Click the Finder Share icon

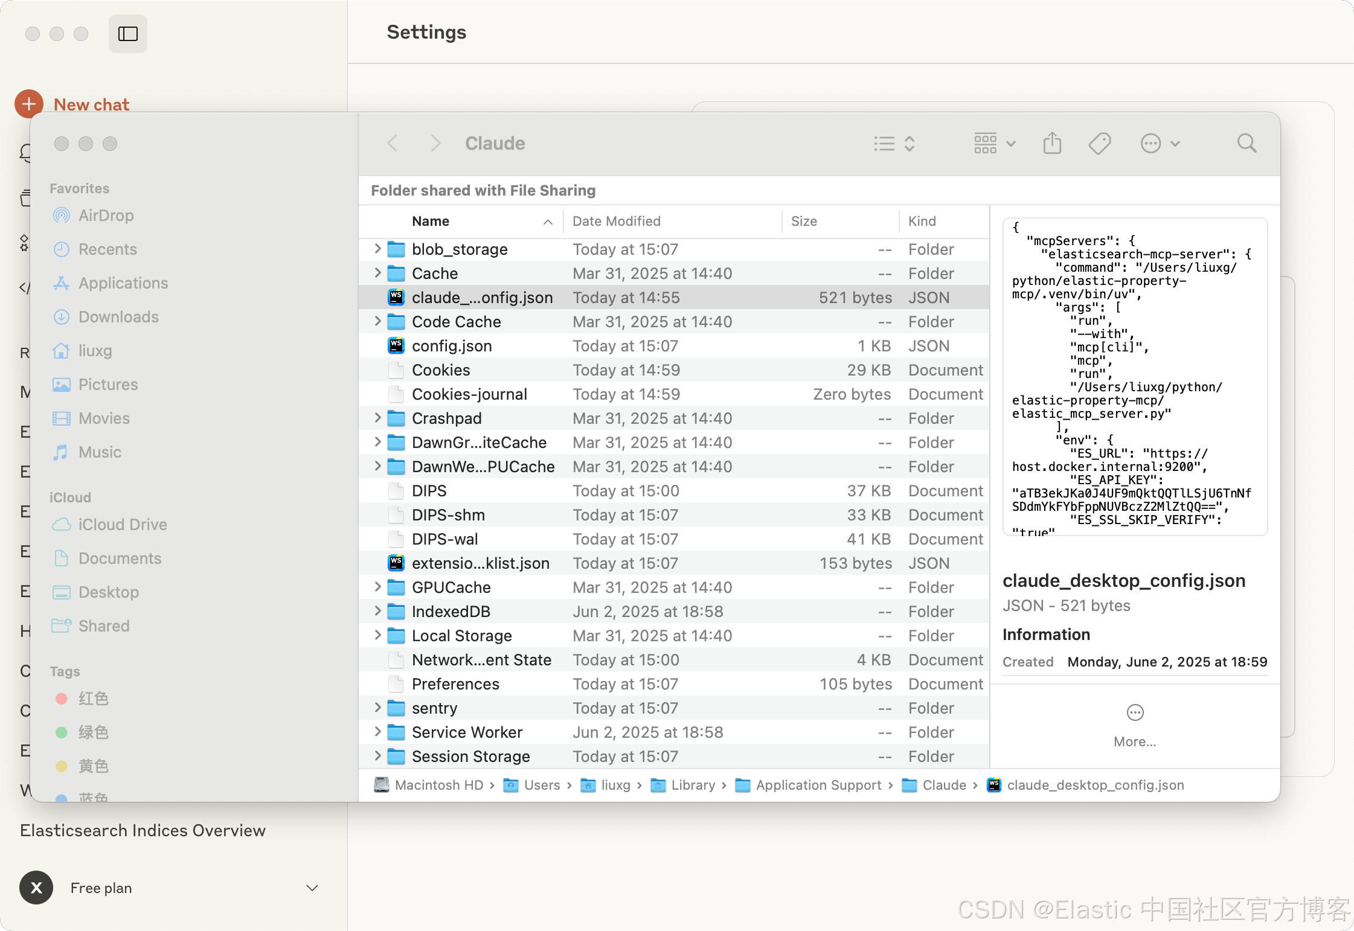(1052, 144)
